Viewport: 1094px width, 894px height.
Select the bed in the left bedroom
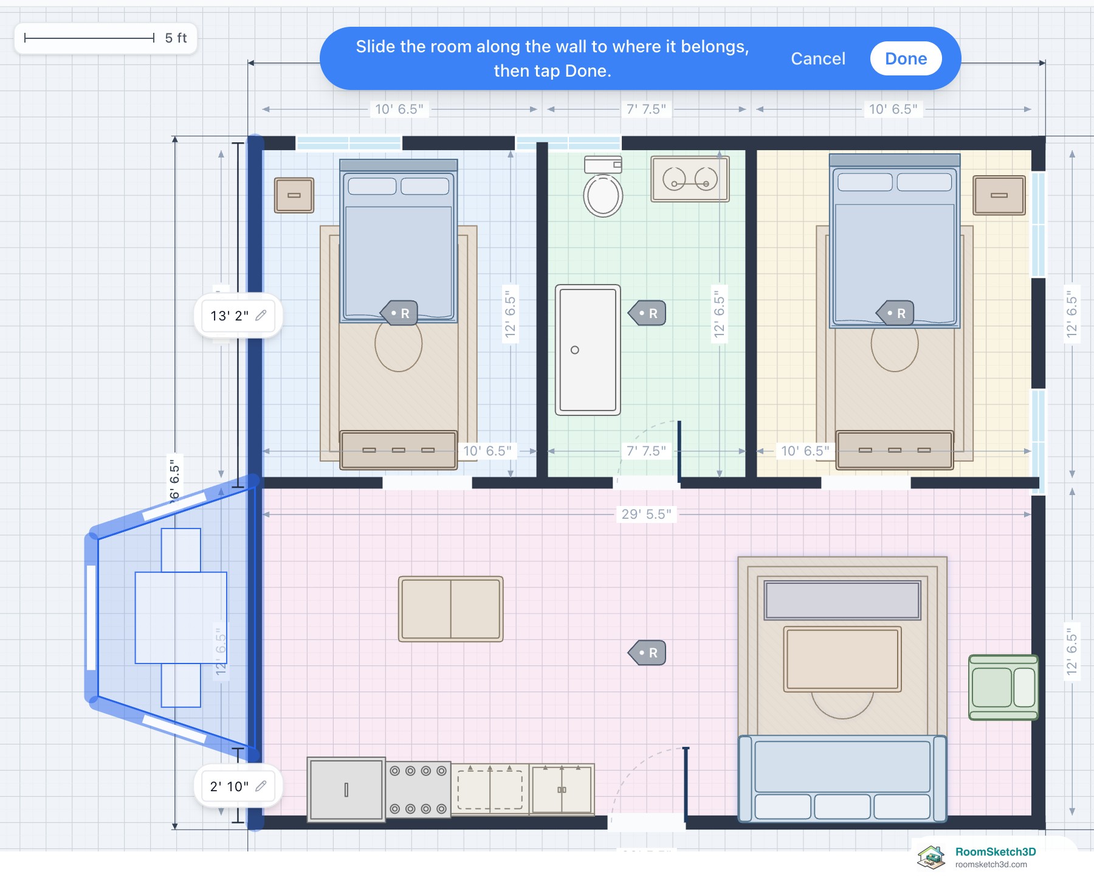(399, 241)
